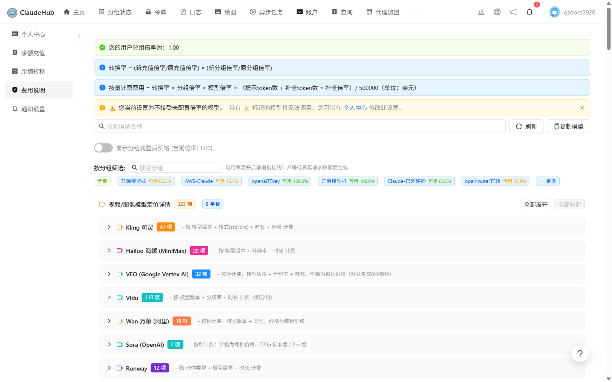This screenshot has height=382, width=612.
Task: Open 查询 in top navigation
Action: point(342,12)
